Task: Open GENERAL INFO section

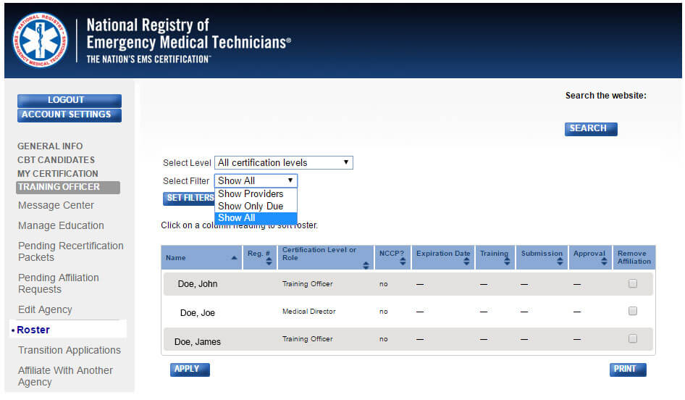Action: pos(50,146)
